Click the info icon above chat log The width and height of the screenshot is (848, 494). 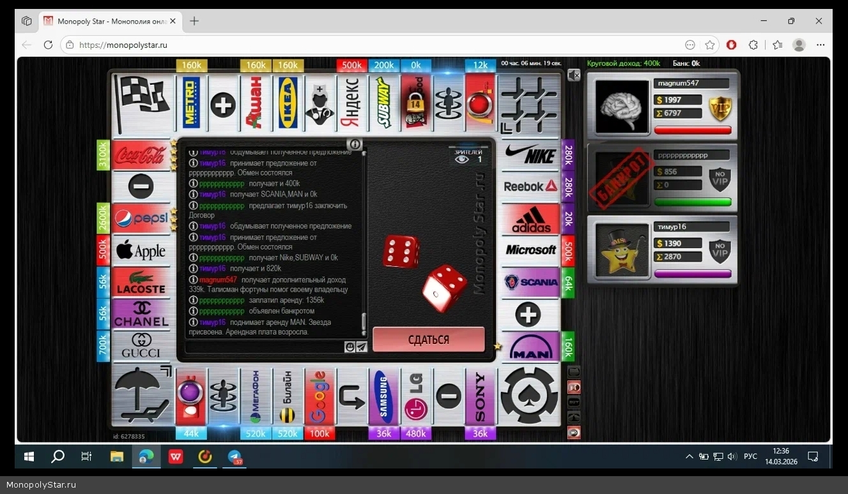(355, 144)
